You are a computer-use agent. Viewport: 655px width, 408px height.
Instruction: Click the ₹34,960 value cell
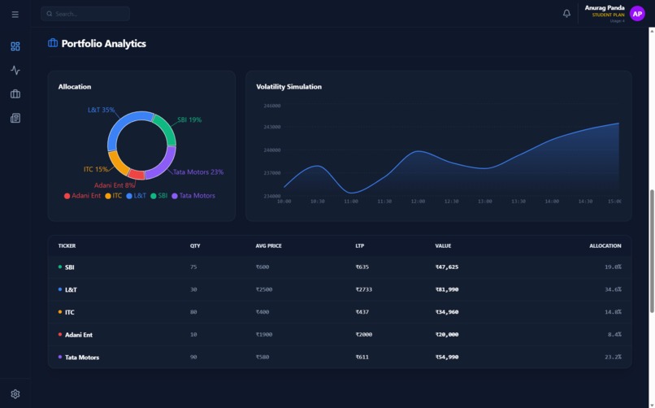446,312
